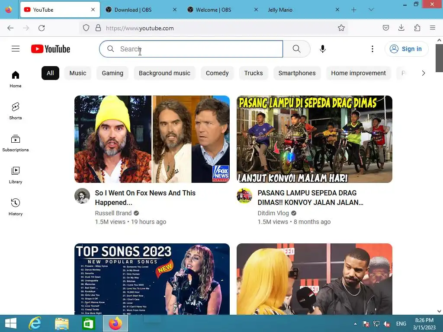Click the ENG language indicator

(x=401, y=324)
